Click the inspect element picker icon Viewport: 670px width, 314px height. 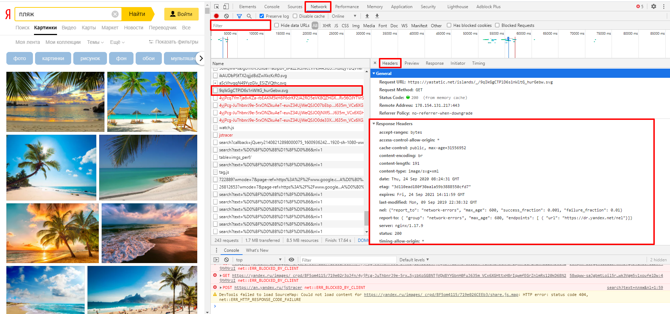pyautogui.click(x=216, y=6)
